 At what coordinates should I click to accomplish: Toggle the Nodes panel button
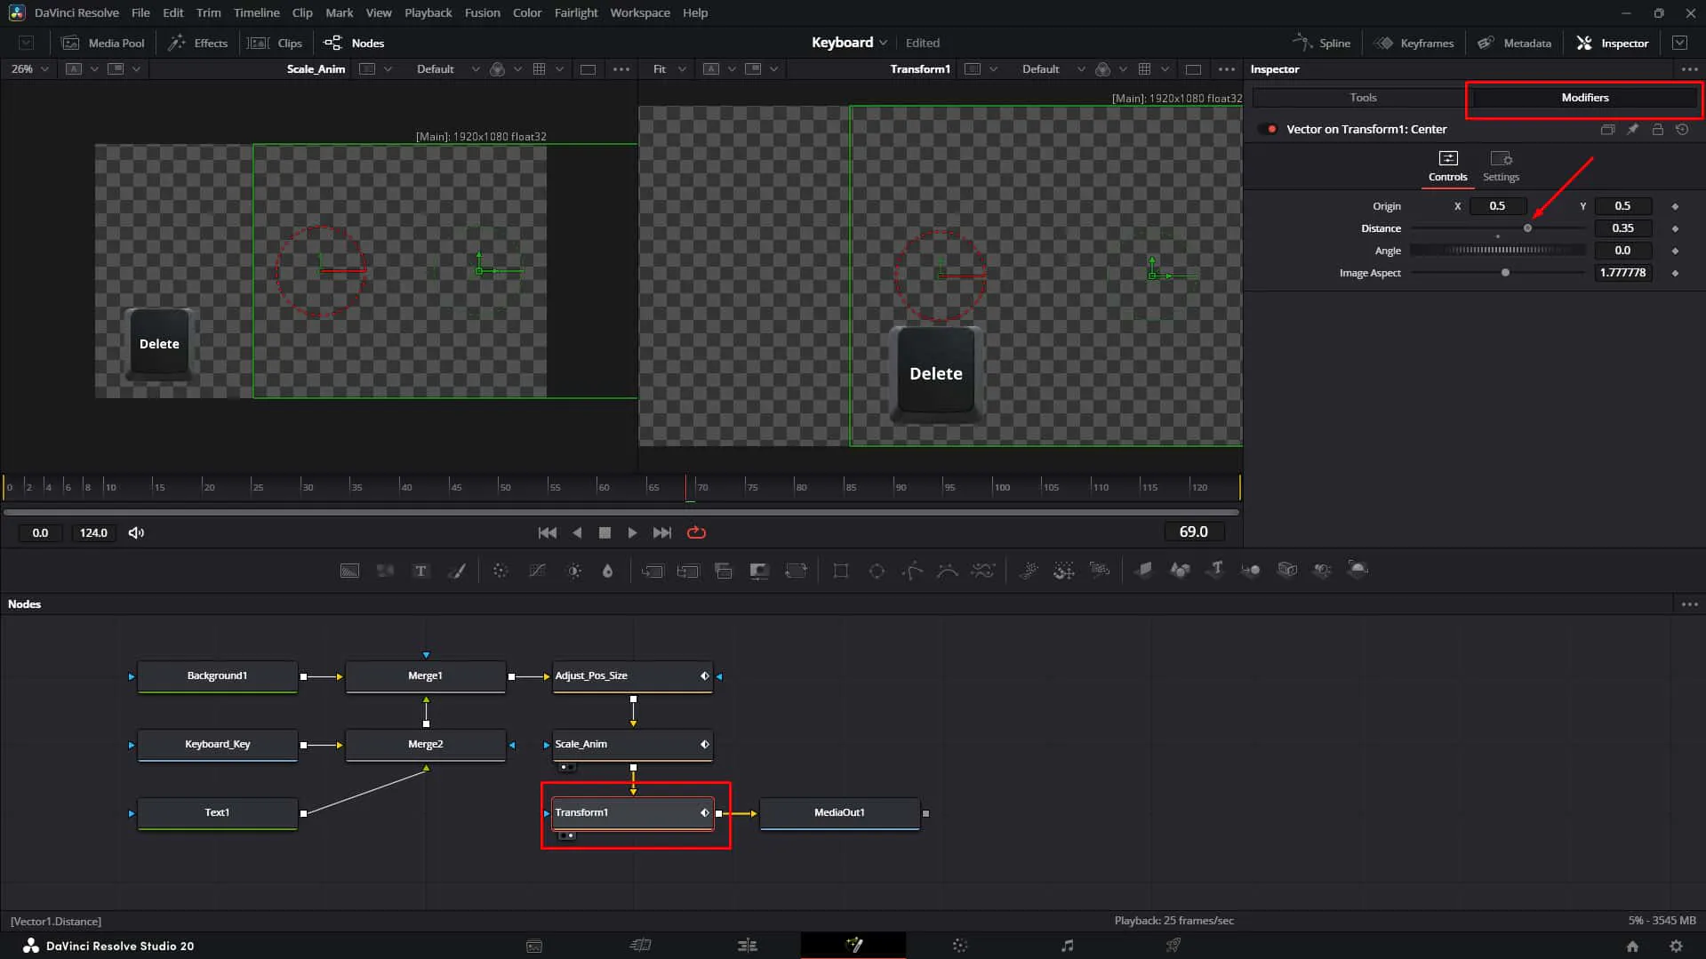[x=354, y=43]
